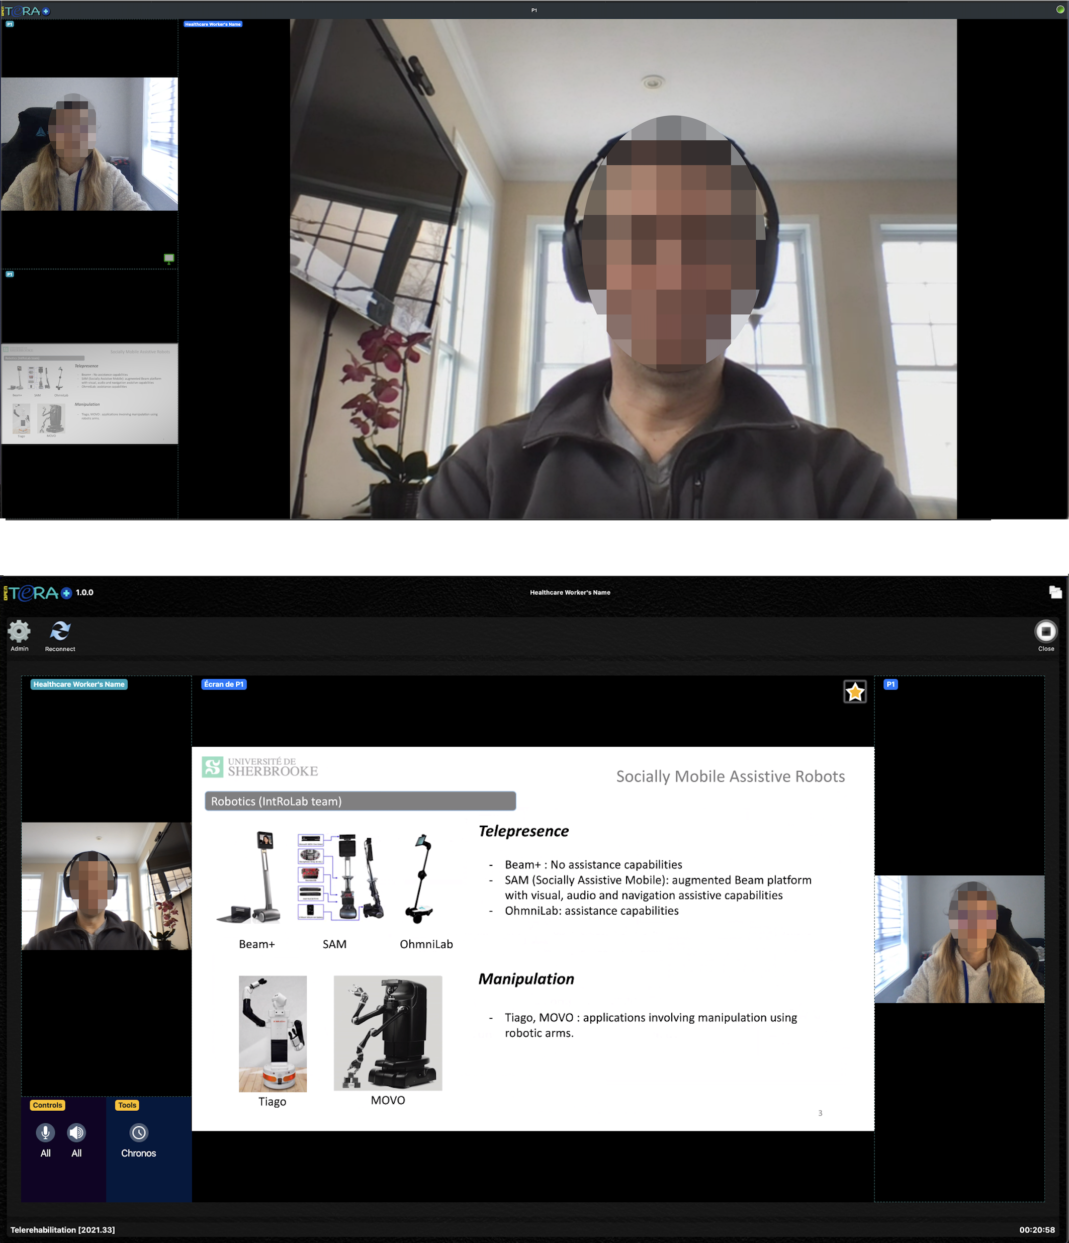Mute all microphones
1069x1243 pixels.
[46, 1132]
